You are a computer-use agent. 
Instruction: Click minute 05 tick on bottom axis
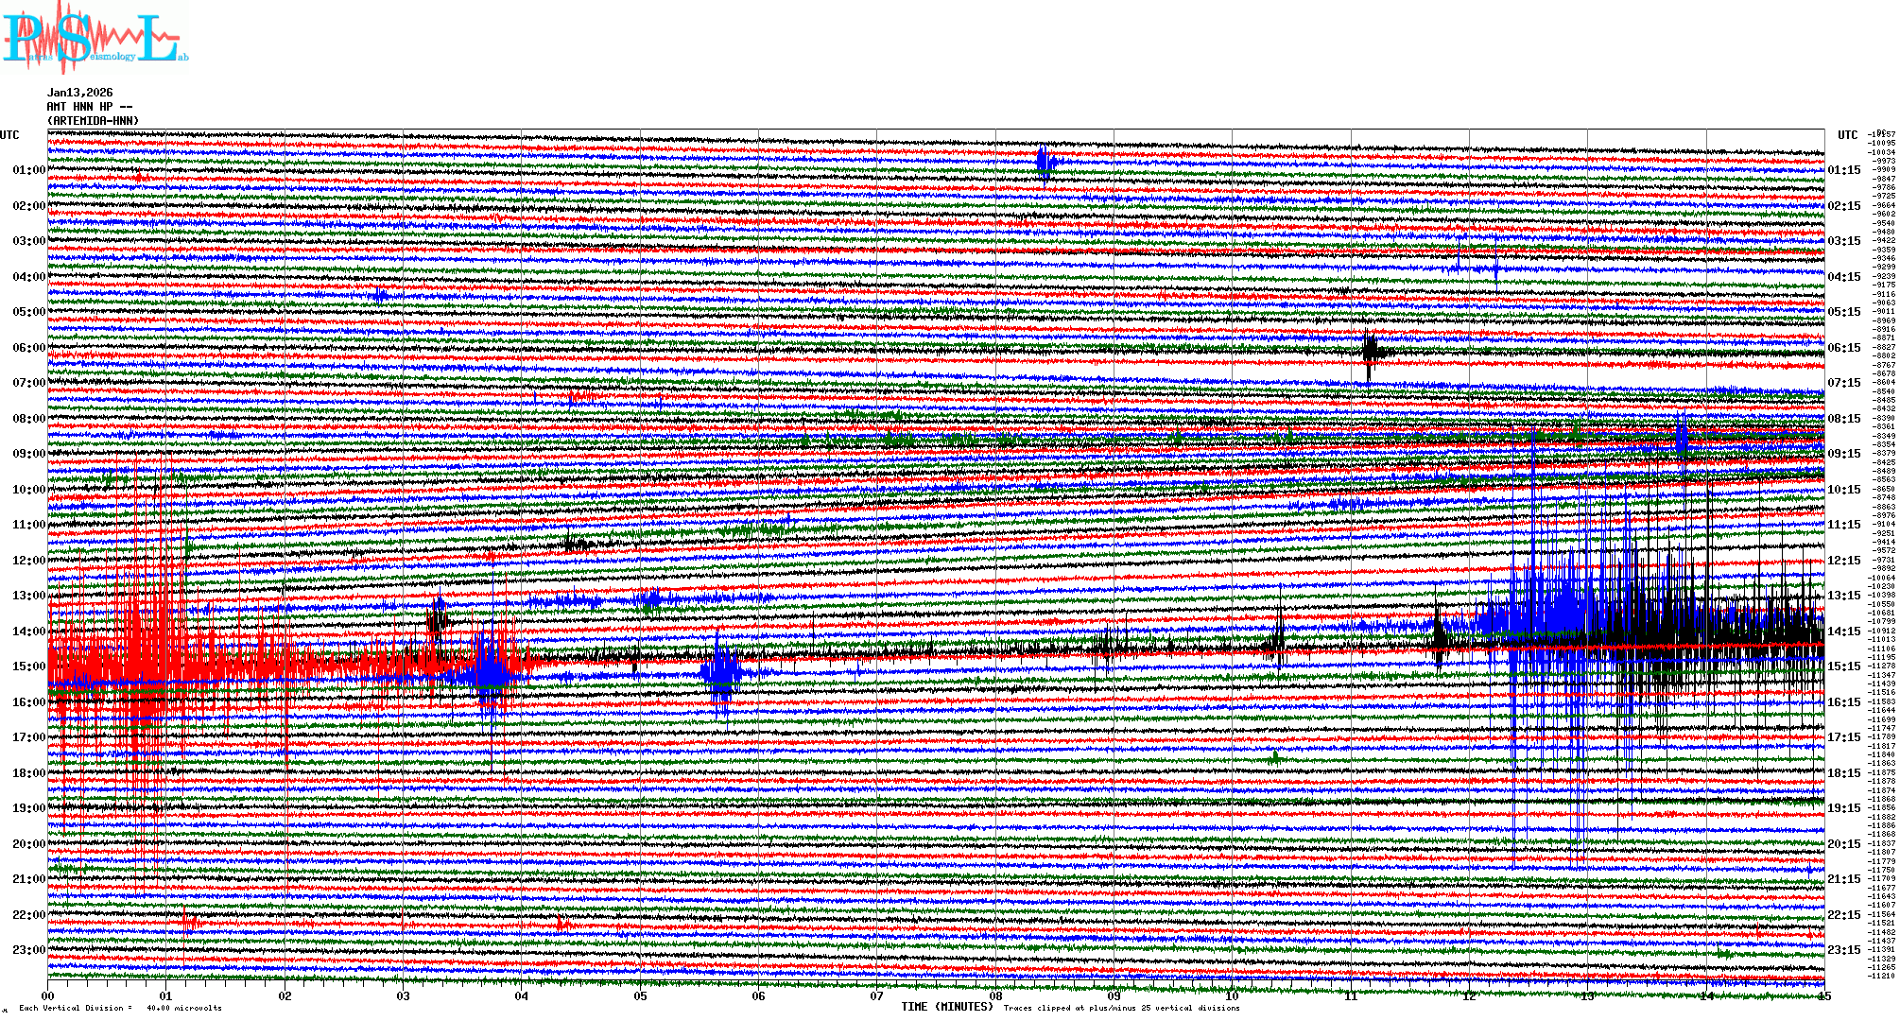(x=640, y=996)
